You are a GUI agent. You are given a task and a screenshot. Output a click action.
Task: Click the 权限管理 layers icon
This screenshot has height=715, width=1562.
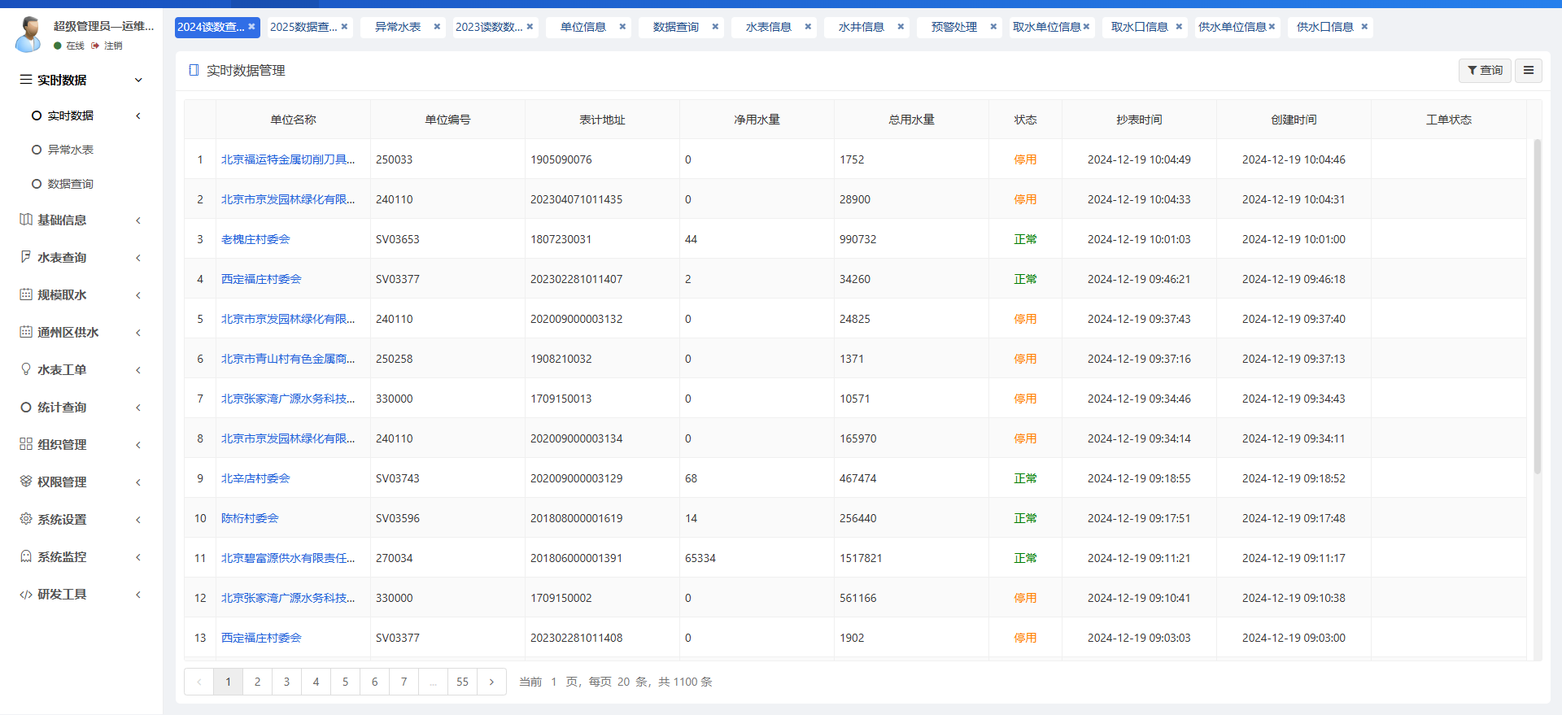[x=26, y=482]
